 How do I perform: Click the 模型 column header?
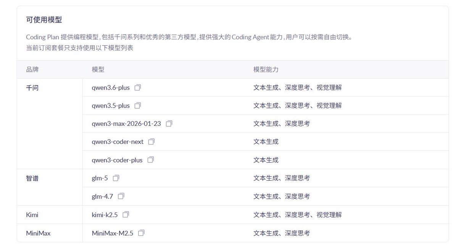[x=98, y=69]
